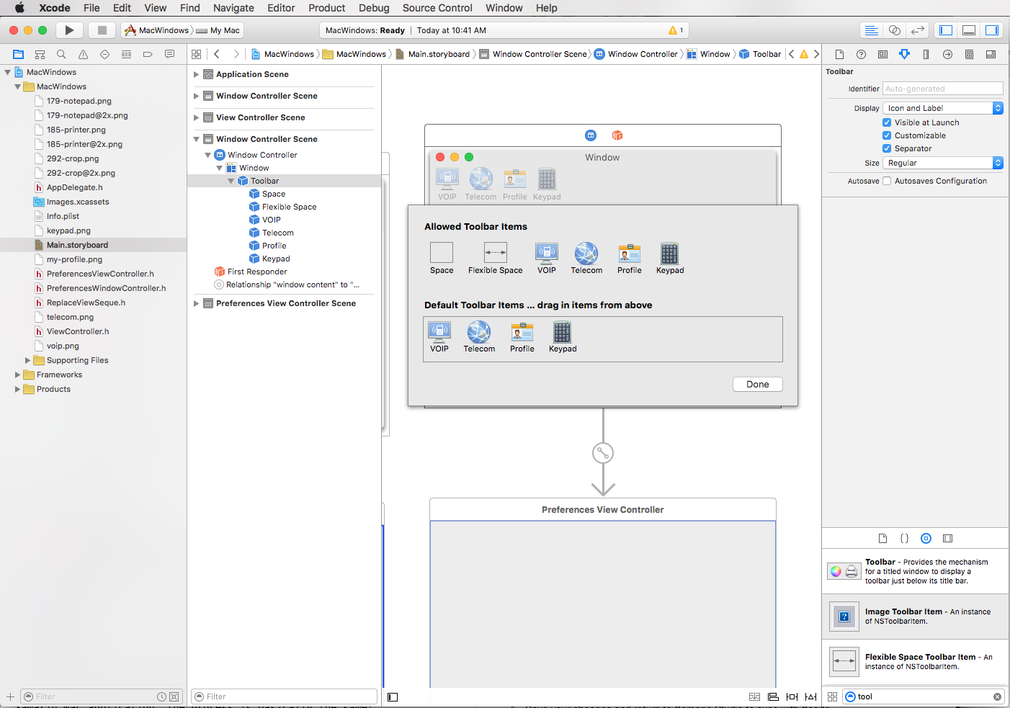Expand the Application Scene row
Image resolution: width=1010 pixels, height=708 pixels.
(196, 73)
